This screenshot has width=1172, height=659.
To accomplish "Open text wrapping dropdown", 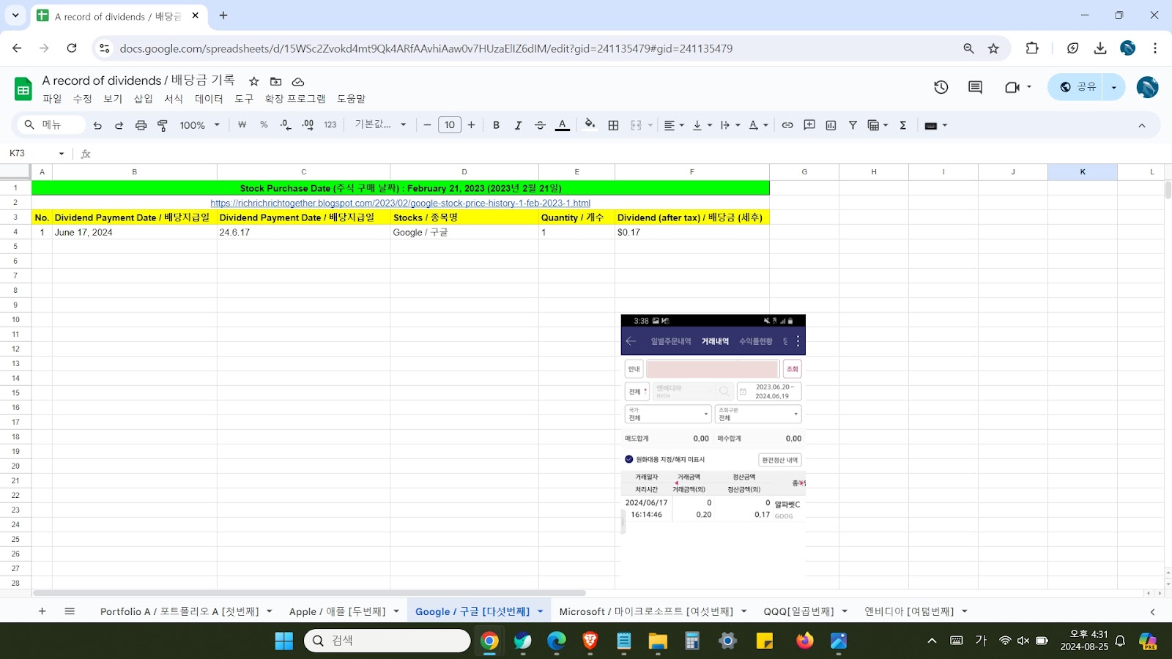I will pos(730,125).
